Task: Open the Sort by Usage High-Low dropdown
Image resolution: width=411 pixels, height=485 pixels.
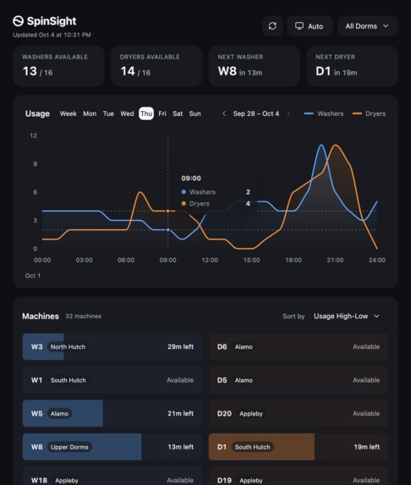Action: (347, 316)
